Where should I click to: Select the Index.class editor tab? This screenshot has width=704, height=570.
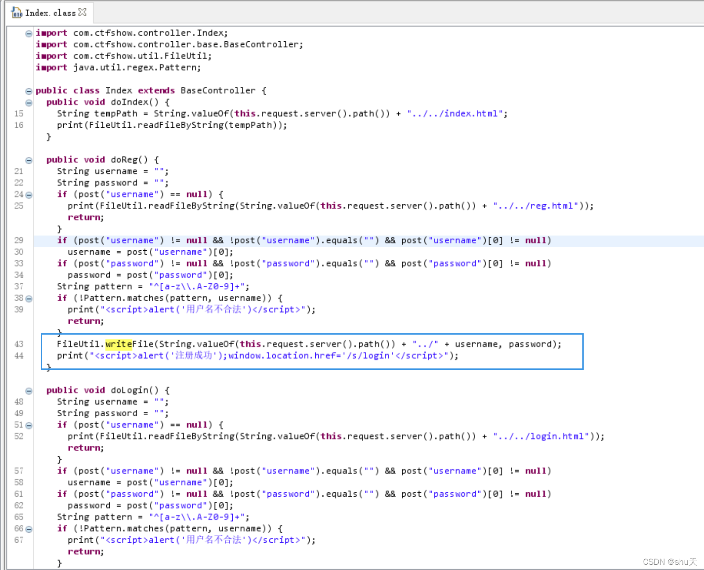point(50,12)
